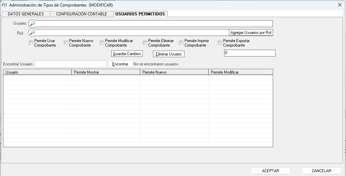The width and height of the screenshot is (346, 176).
Task: Click the magnifier icon beside Rol
Action: pos(32,33)
